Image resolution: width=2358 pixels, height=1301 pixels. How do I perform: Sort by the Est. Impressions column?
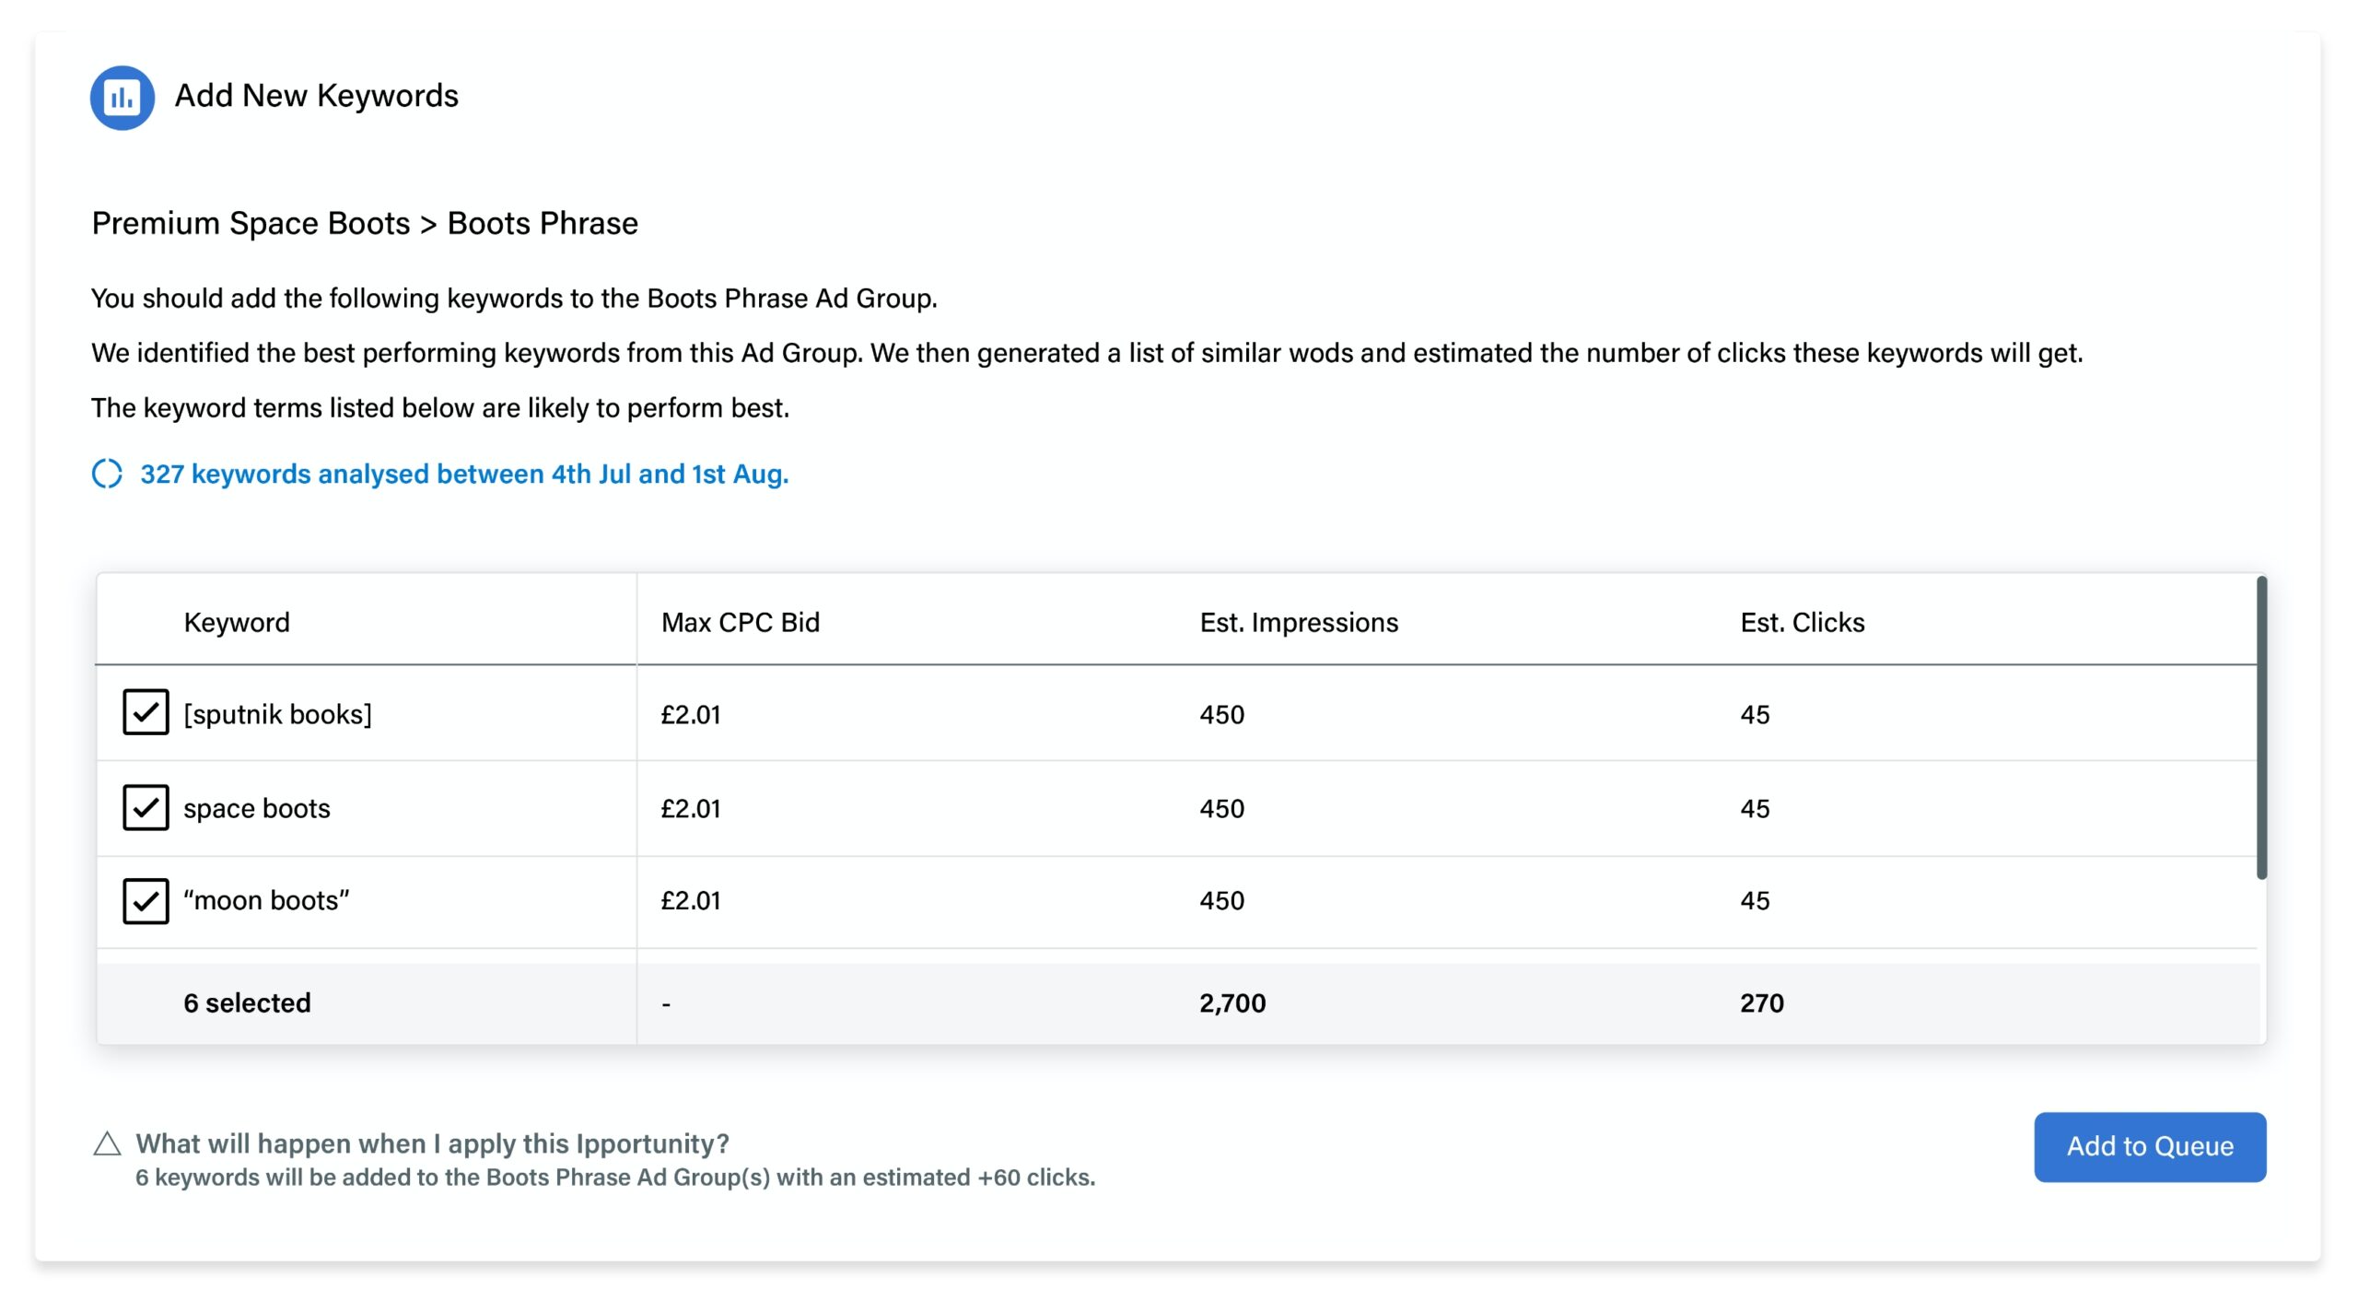tap(1298, 623)
